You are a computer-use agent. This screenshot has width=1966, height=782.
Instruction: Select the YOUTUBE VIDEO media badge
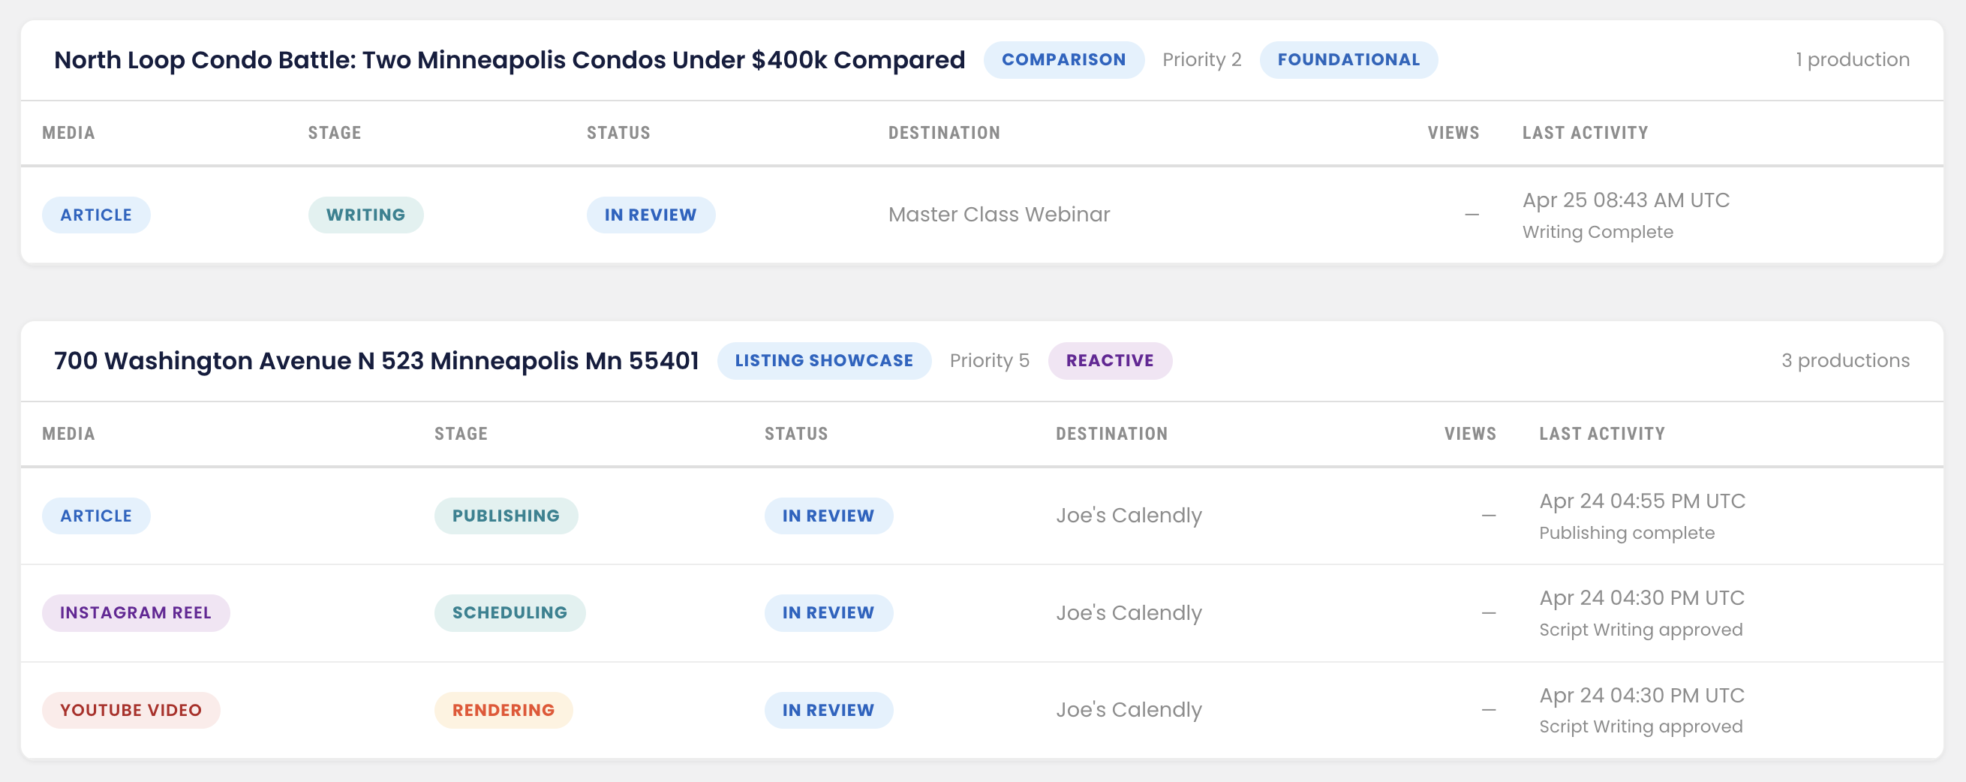click(131, 710)
